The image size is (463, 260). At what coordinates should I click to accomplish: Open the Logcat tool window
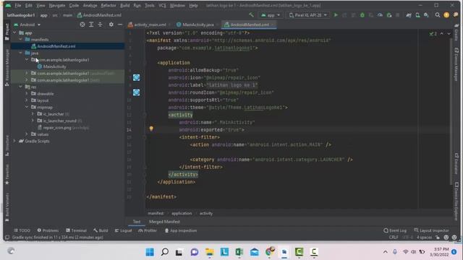click(x=123, y=230)
